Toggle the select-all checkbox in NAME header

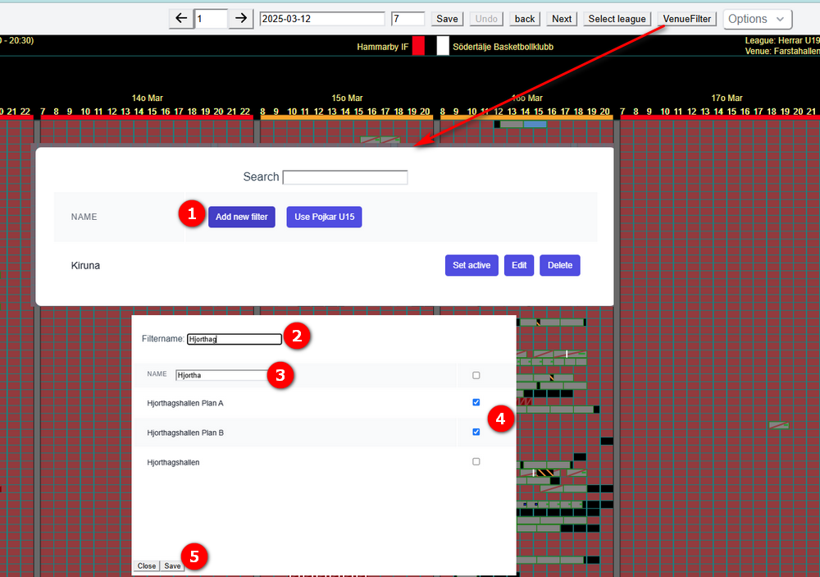point(476,375)
